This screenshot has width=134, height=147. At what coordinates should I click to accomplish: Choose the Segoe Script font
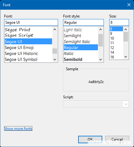tap(28, 36)
